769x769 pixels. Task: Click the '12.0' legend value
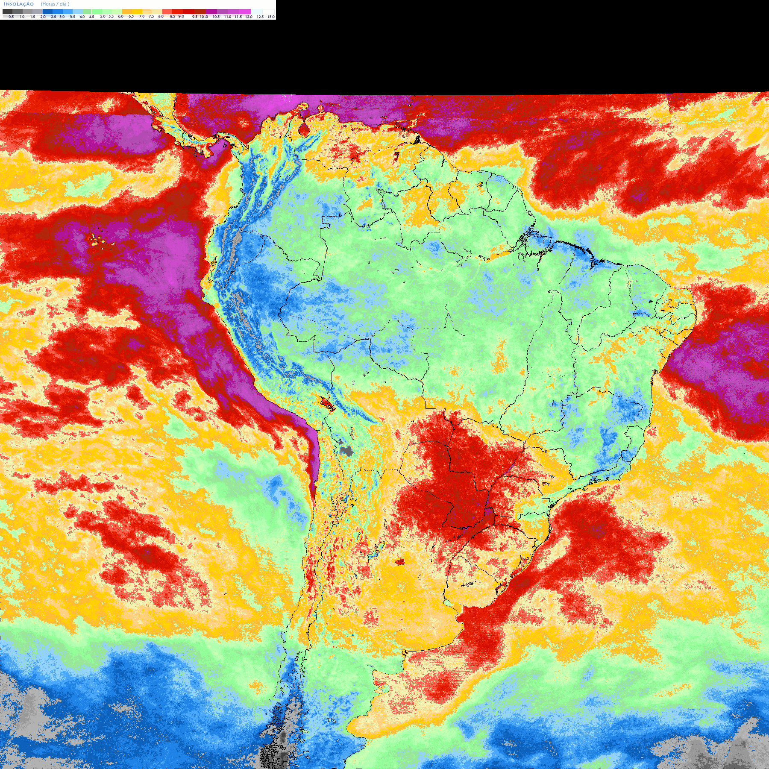pyautogui.click(x=249, y=17)
